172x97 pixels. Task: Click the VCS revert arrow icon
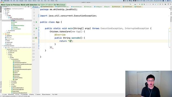(x=162, y=4)
